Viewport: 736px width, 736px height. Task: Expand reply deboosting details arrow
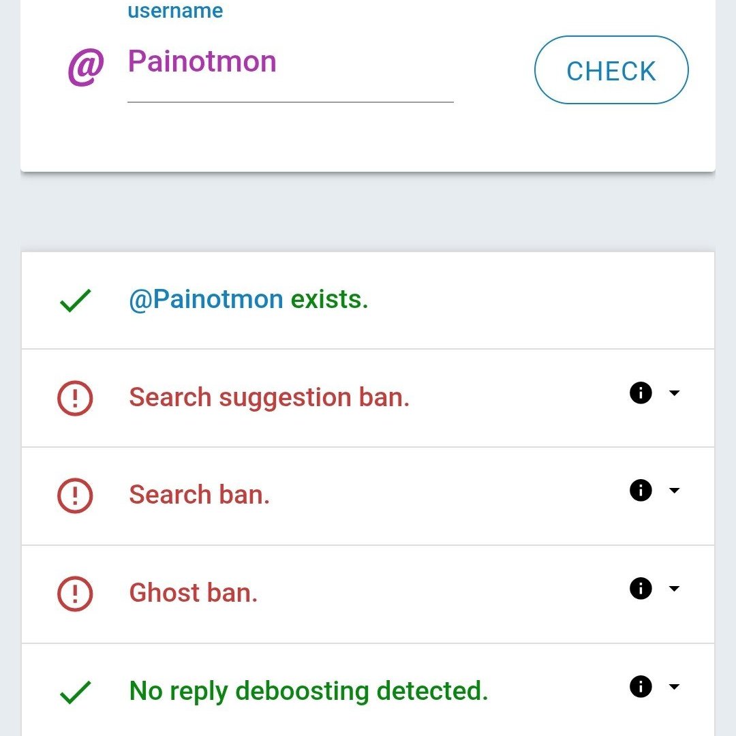coord(674,687)
